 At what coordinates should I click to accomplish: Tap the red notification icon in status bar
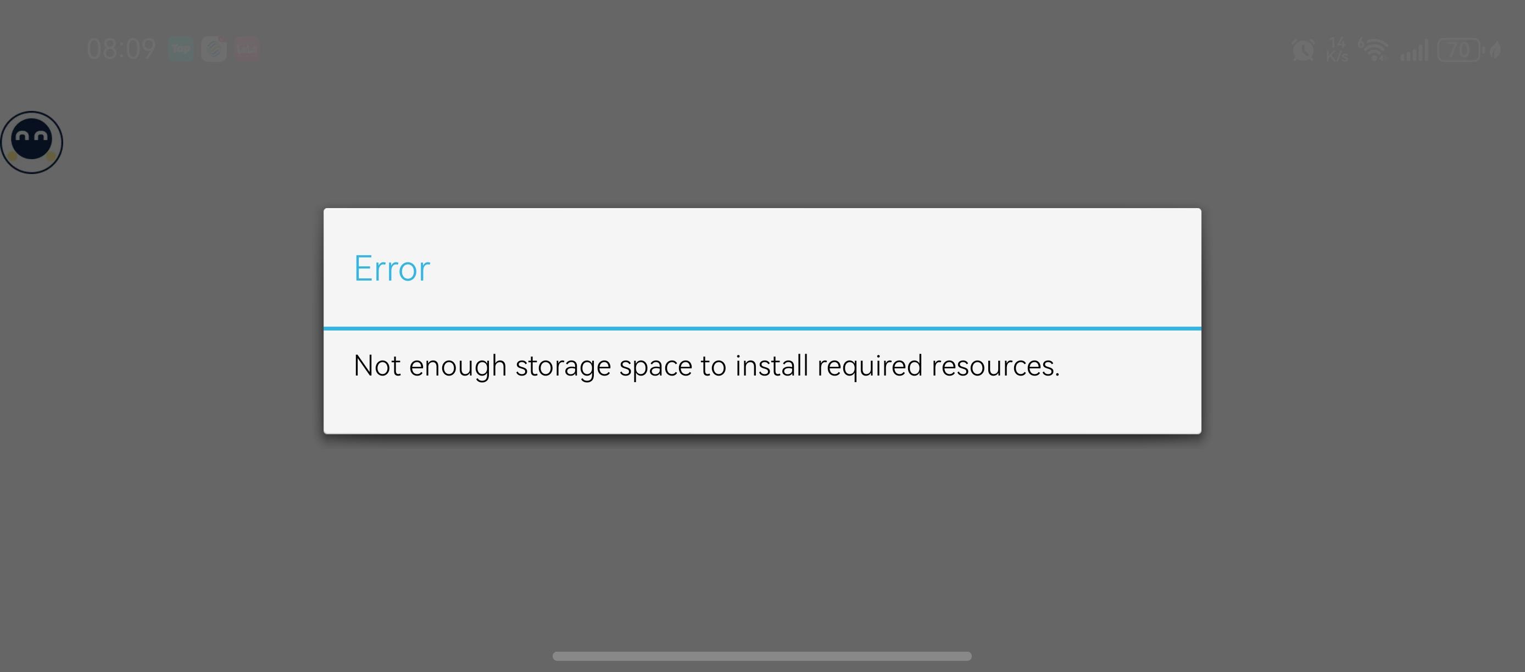click(247, 48)
